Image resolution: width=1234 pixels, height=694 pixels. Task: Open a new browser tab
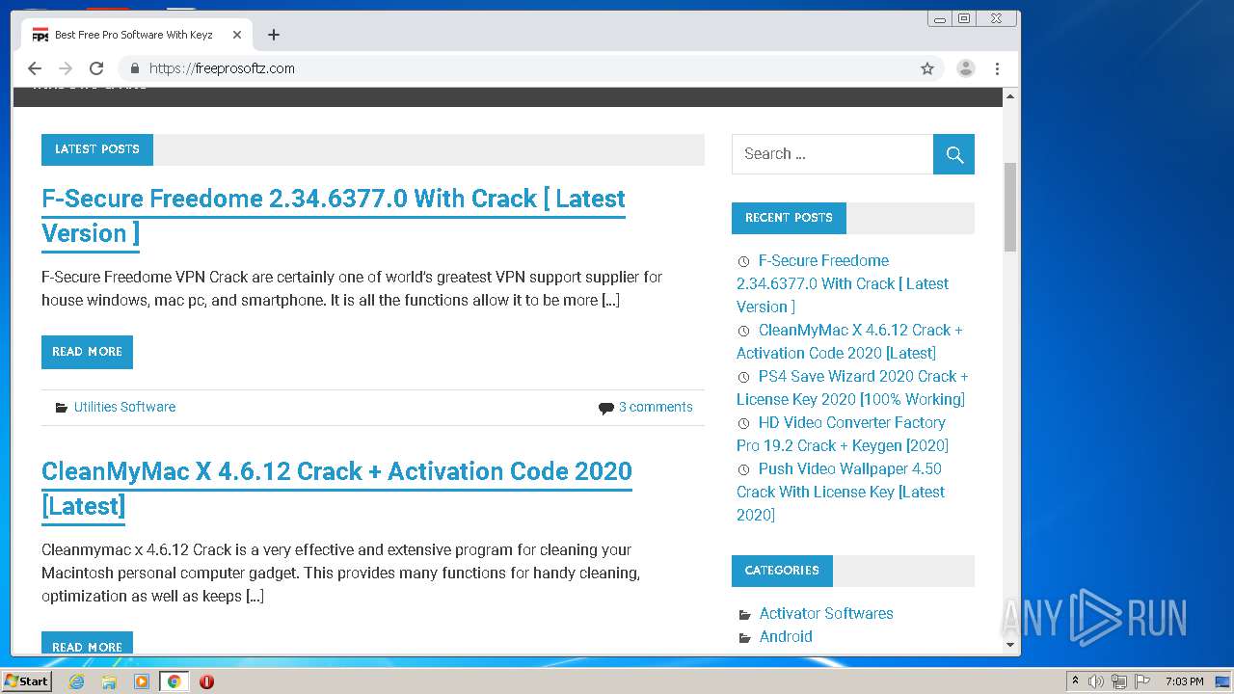click(x=274, y=35)
